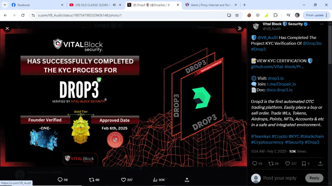Mute the YouTube tab audio icon
This screenshot has height=186, width=332.
pyautogui.click(x=114, y=5)
